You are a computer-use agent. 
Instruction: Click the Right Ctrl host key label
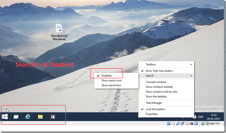[214, 124]
